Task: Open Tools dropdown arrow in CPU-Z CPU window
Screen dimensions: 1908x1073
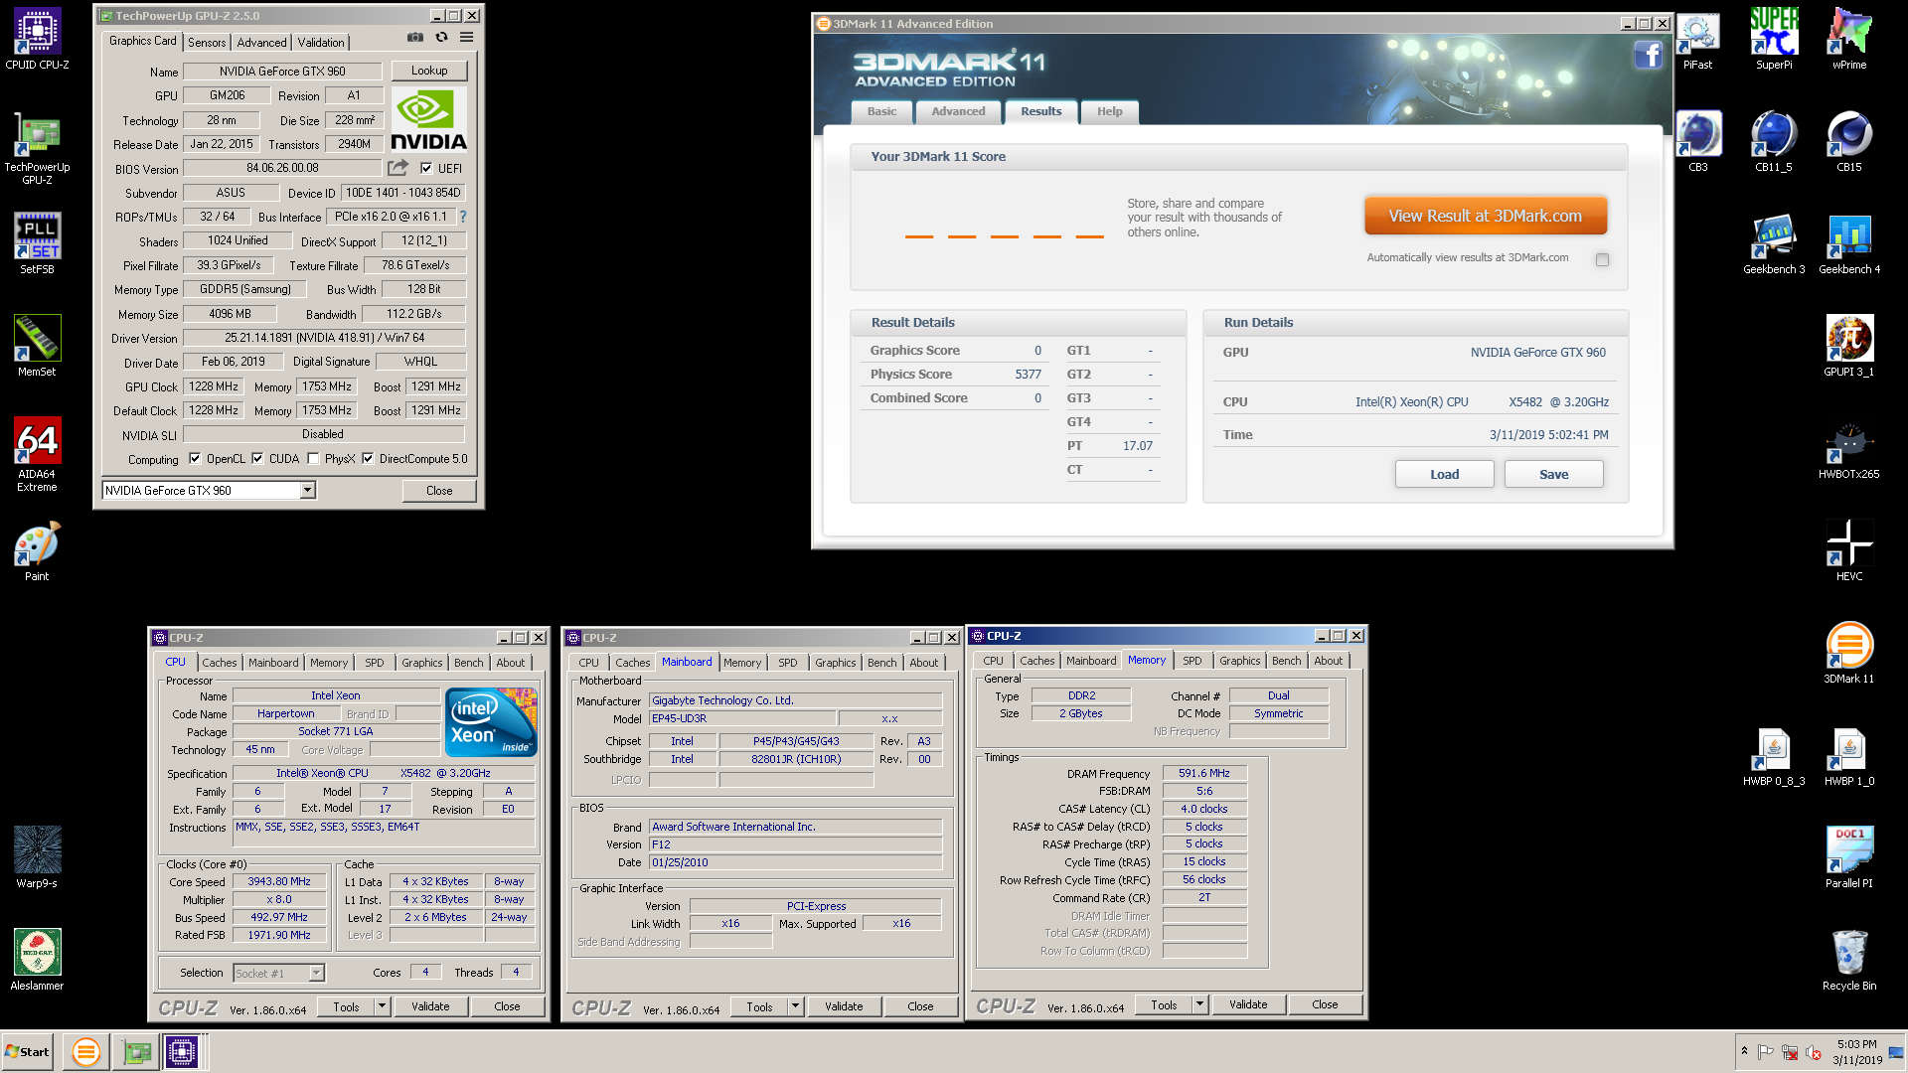Action: pos(382,1006)
